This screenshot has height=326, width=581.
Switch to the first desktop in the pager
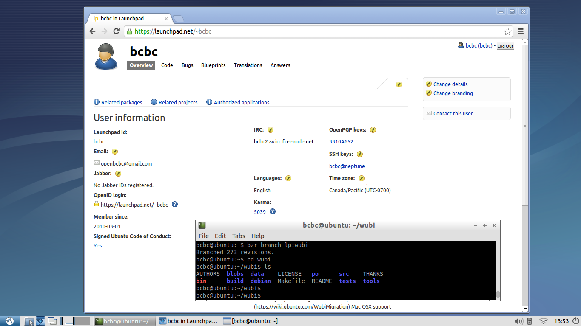coord(68,321)
